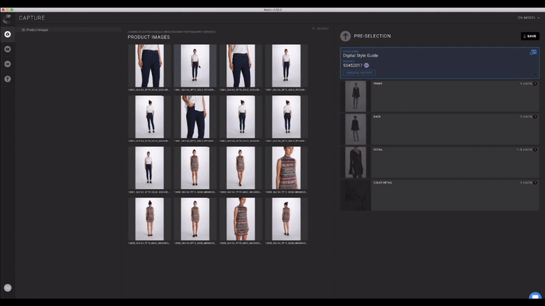Click the FRONT reference thumbnail
The width and height of the screenshot is (545, 306).
pyautogui.click(x=355, y=96)
